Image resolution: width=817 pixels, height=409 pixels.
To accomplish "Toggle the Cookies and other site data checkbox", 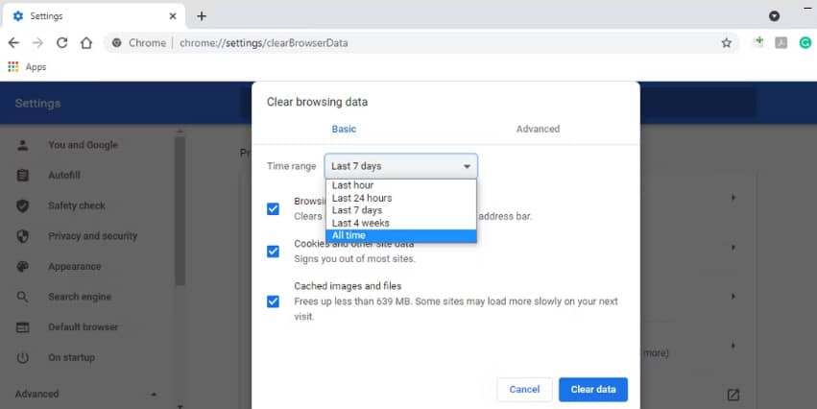I will [x=274, y=252].
